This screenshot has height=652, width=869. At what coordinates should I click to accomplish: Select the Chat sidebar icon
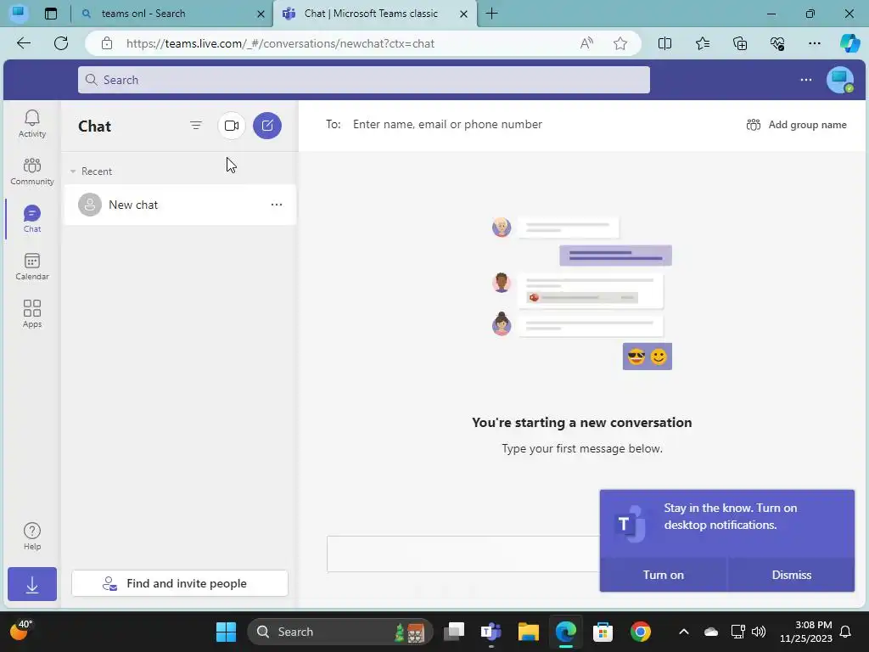(32, 218)
